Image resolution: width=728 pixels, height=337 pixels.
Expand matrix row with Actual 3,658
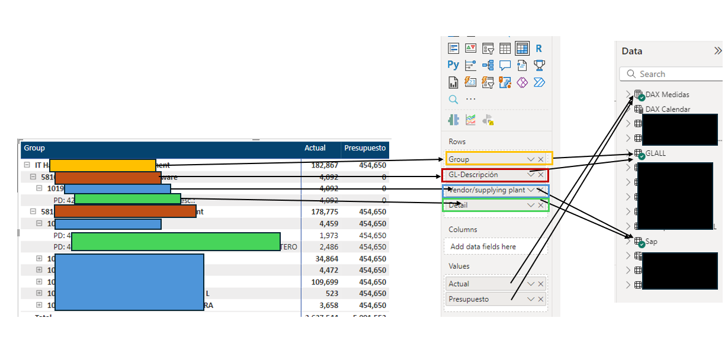click(x=39, y=305)
